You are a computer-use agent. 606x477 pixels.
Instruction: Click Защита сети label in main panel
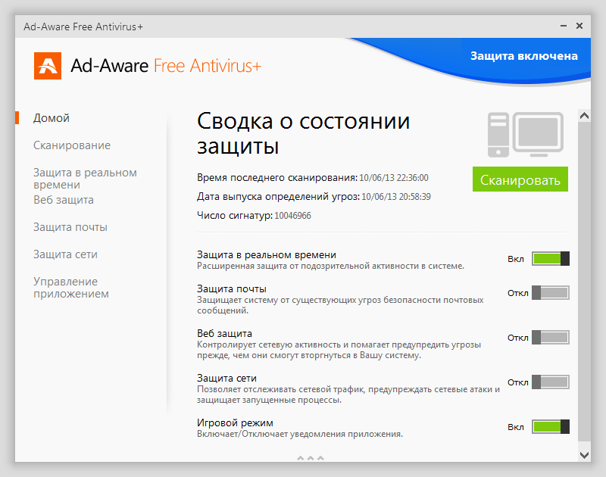click(226, 378)
